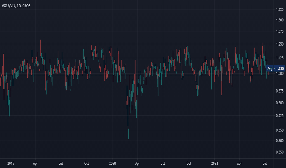Click the 1.625 price axis label
This screenshot has width=286, height=168.
280,10
